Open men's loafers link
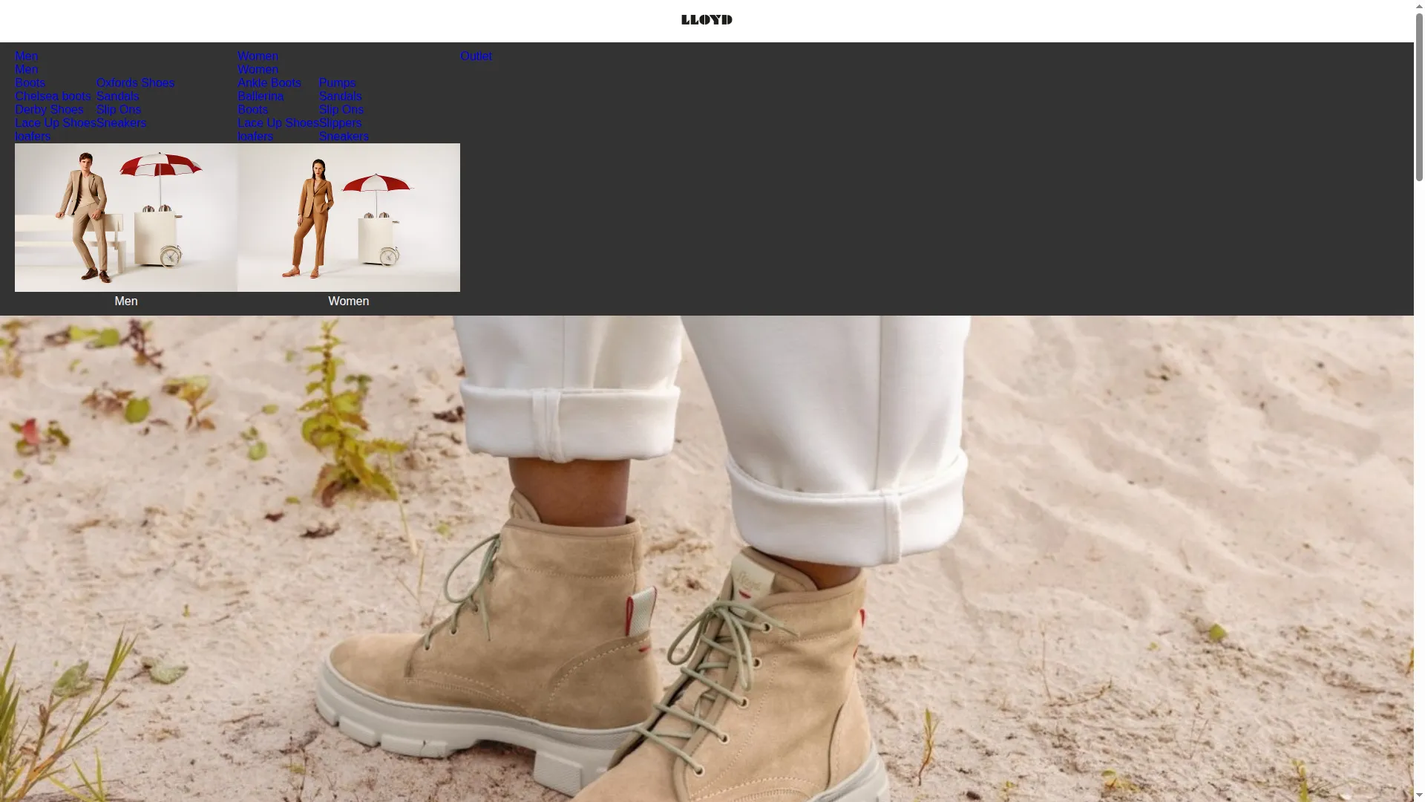Screen dimensions: 1425x802 [x=33, y=137]
